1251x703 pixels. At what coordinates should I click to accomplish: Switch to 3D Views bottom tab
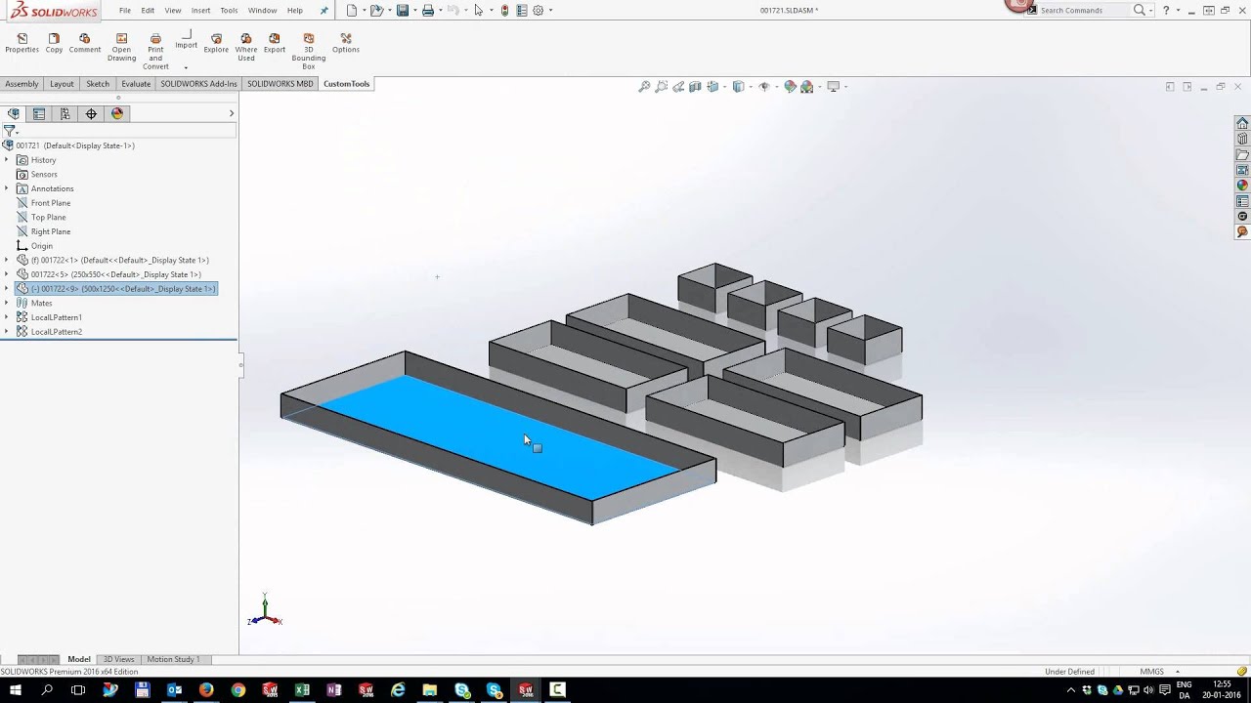(118, 659)
